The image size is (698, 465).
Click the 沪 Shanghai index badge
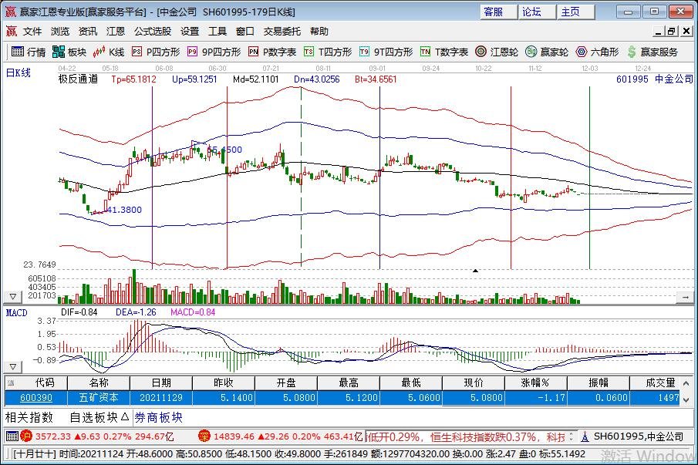[x=26, y=436]
